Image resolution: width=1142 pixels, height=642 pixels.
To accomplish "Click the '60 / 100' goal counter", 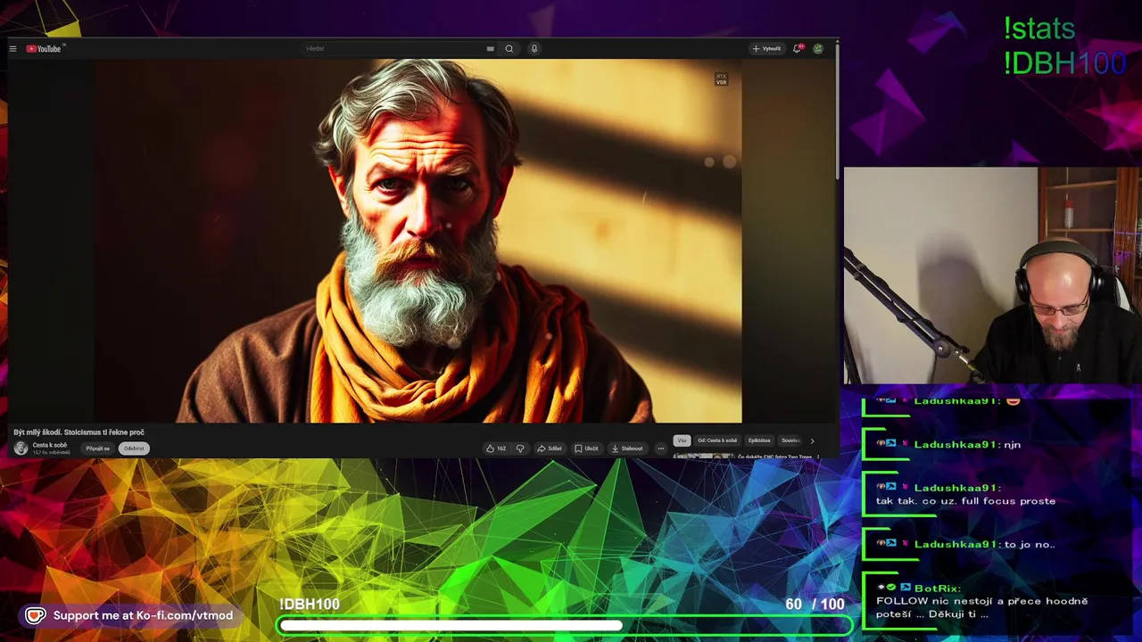I will 815,605.
